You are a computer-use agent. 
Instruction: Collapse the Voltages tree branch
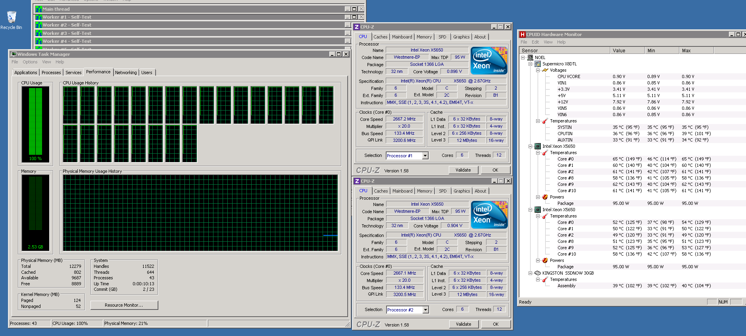(x=538, y=70)
